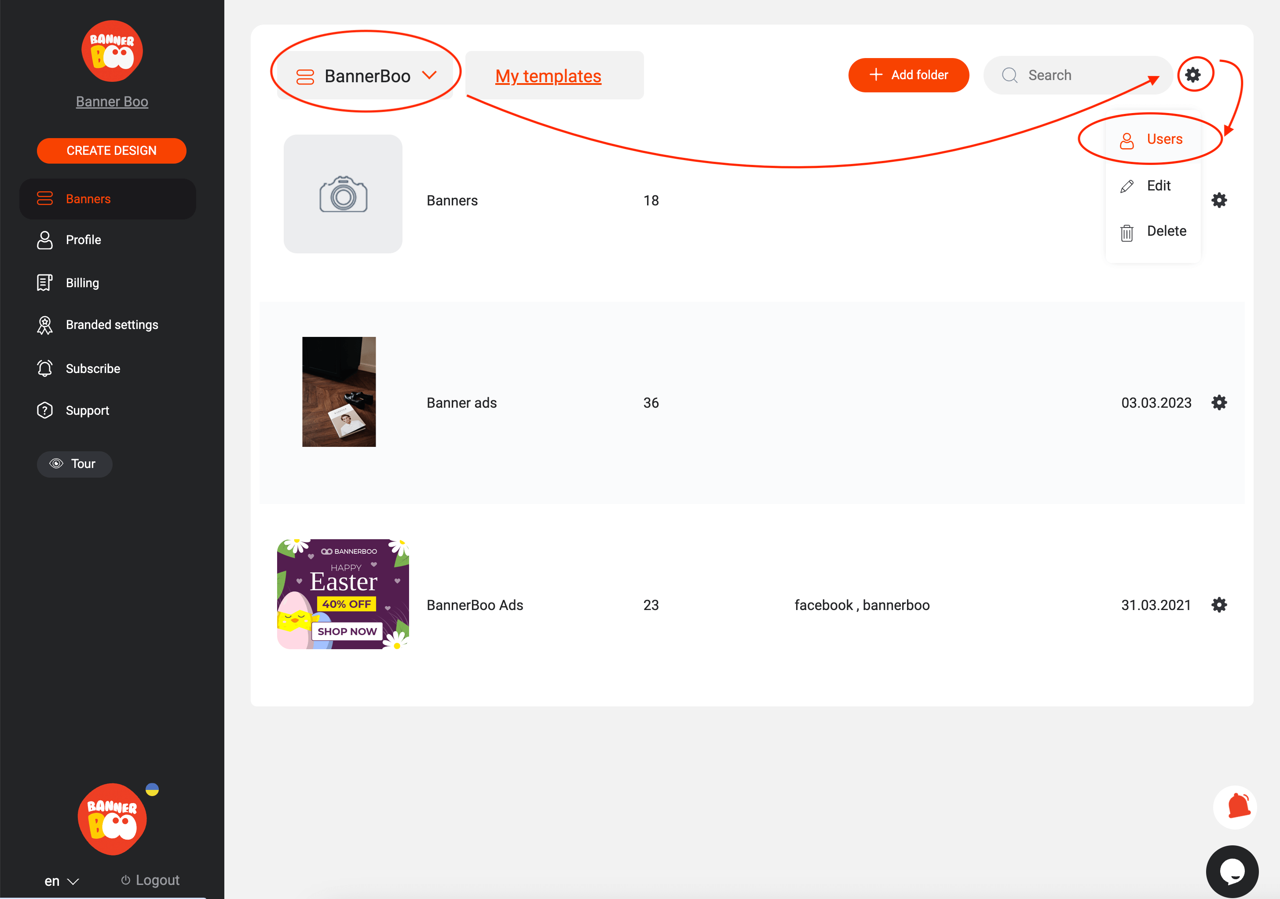Click the BannerBoo avatar at sidebar bottom
The image size is (1280, 899).
click(x=112, y=819)
